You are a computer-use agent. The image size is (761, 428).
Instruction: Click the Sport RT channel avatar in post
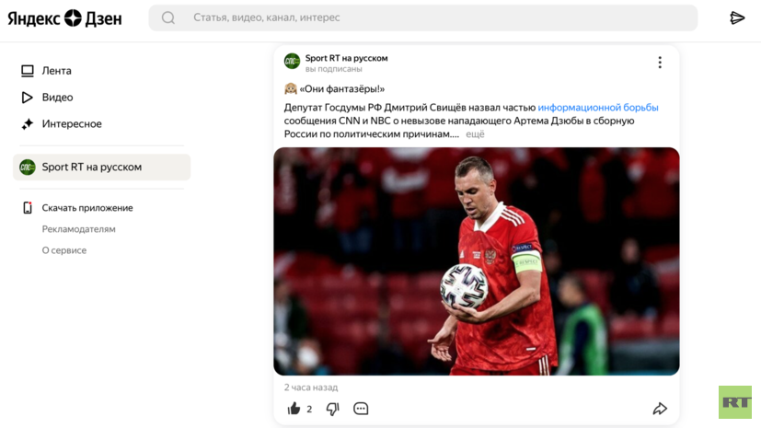click(293, 61)
